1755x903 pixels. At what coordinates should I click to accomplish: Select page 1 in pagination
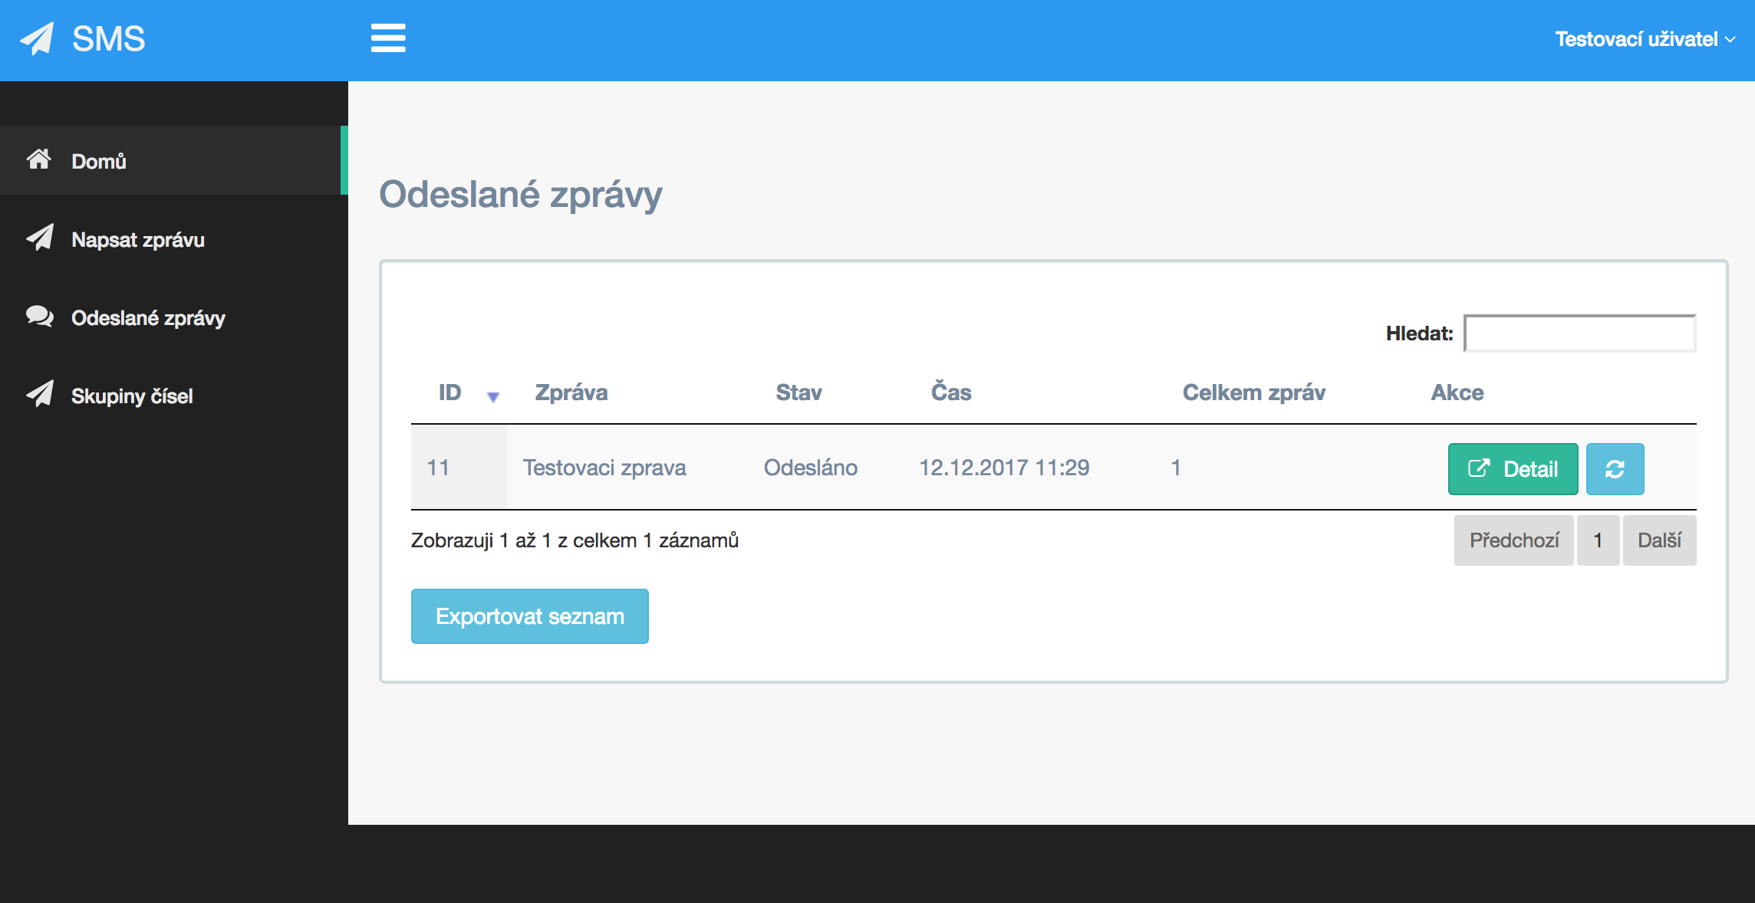tap(1598, 540)
